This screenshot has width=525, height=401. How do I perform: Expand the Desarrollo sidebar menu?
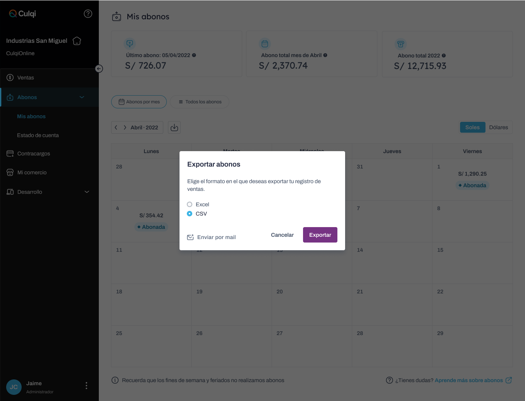click(x=87, y=192)
